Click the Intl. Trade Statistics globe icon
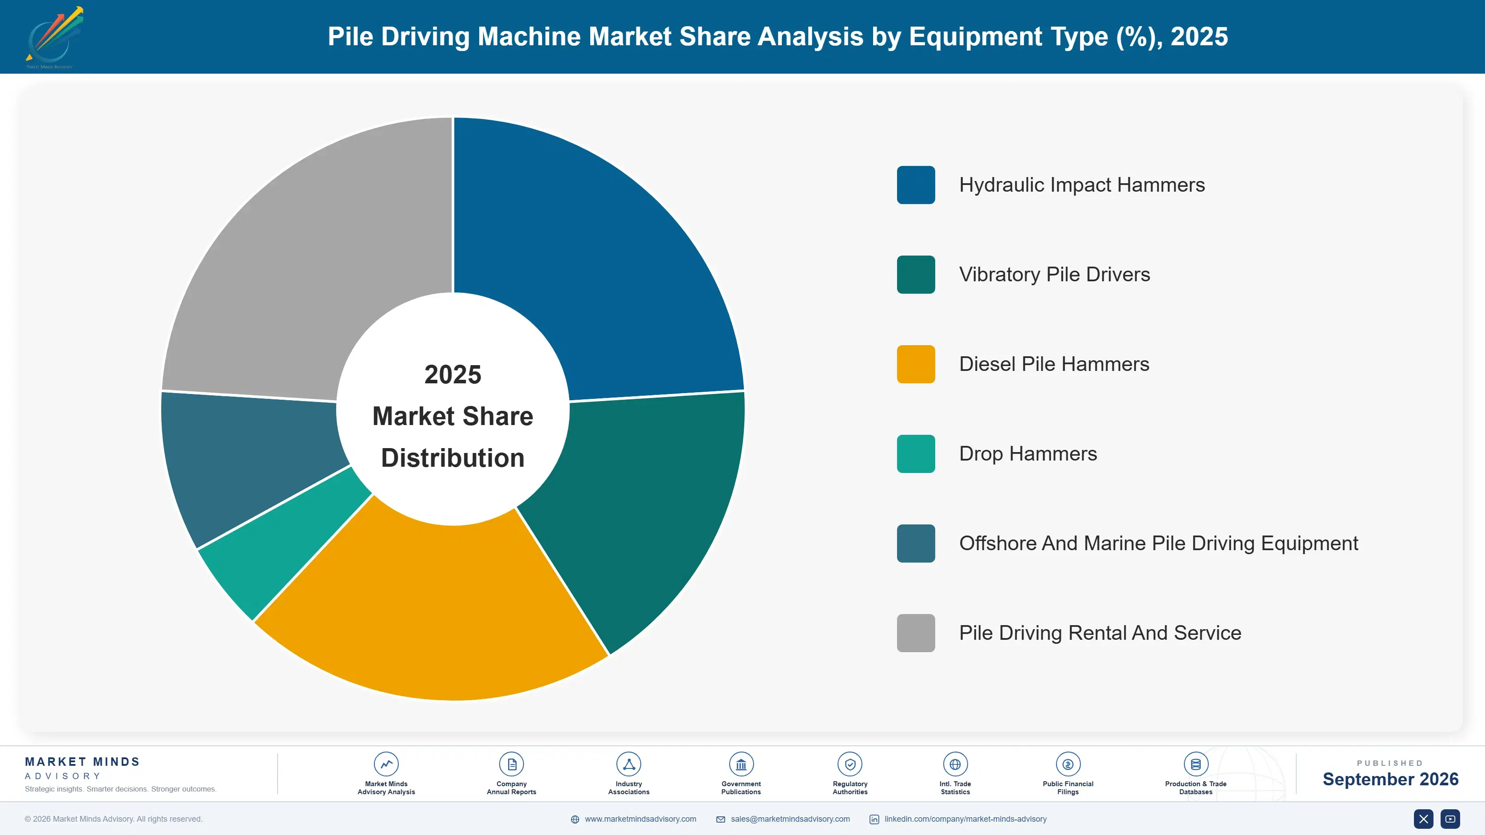The image size is (1485, 835). coord(955,764)
